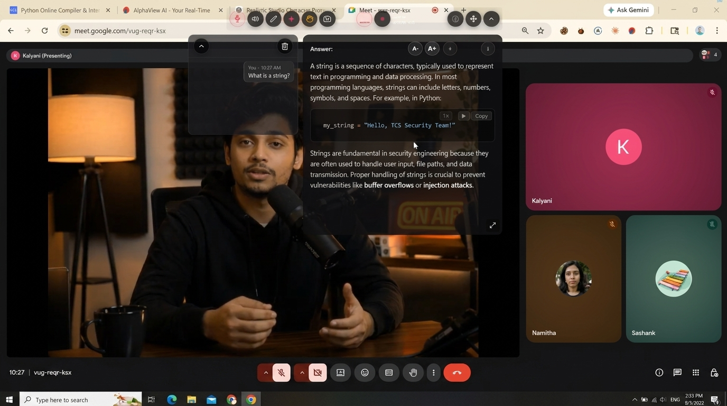727x406 pixels.
Task: Collapse the overlay toolbar with the up chevron
Action: (x=491, y=19)
